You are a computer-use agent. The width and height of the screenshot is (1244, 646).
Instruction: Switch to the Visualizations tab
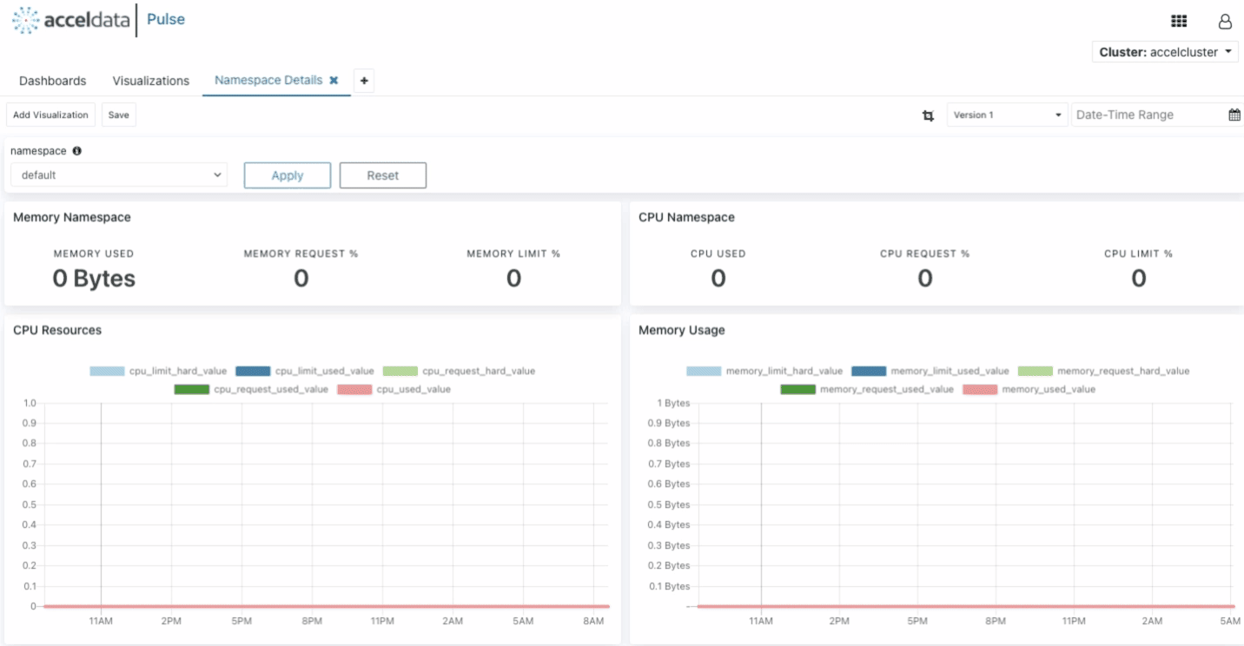click(x=151, y=81)
